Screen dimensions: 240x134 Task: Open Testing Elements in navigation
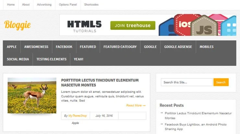[x=52, y=59]
